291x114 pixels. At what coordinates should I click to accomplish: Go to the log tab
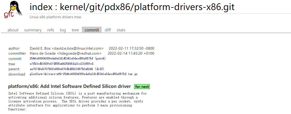pyautogui.click(x=63, y=30)
